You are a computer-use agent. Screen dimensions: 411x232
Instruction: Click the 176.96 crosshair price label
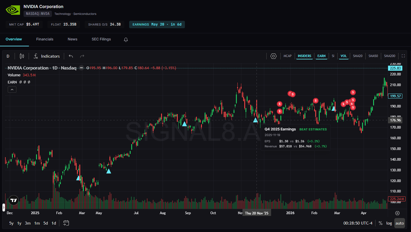pyautogui.click(x=395, y=120)
